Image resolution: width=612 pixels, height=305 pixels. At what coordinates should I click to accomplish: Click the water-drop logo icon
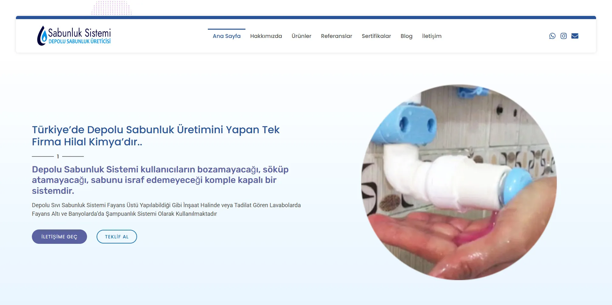(x=42, y=35)
